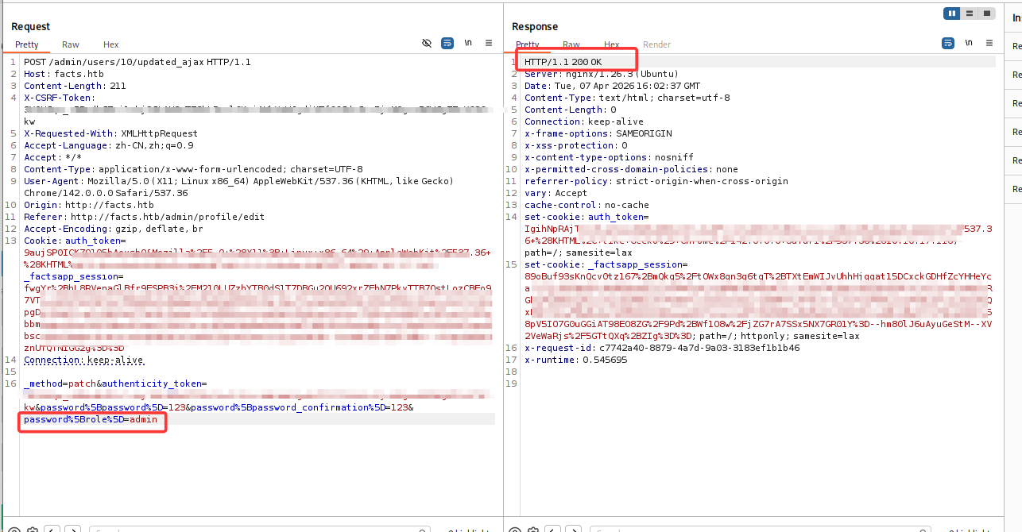Switch Response view to Hex tab
The height and width of the screenshot is (532, 1022).
[611, 45]
